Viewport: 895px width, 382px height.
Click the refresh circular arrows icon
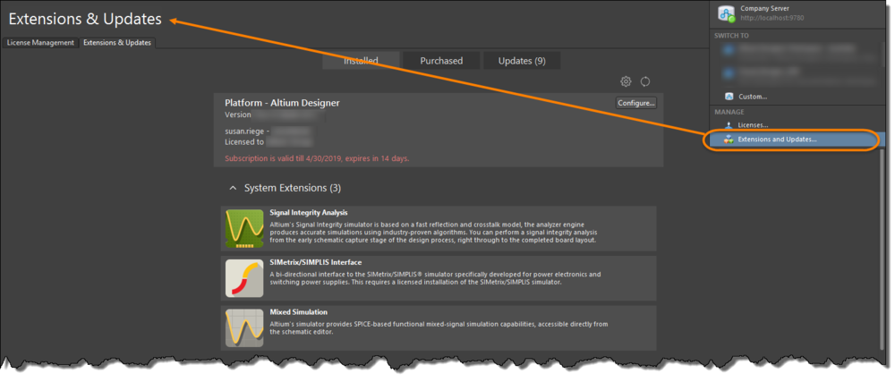click(x=645, y=81)
